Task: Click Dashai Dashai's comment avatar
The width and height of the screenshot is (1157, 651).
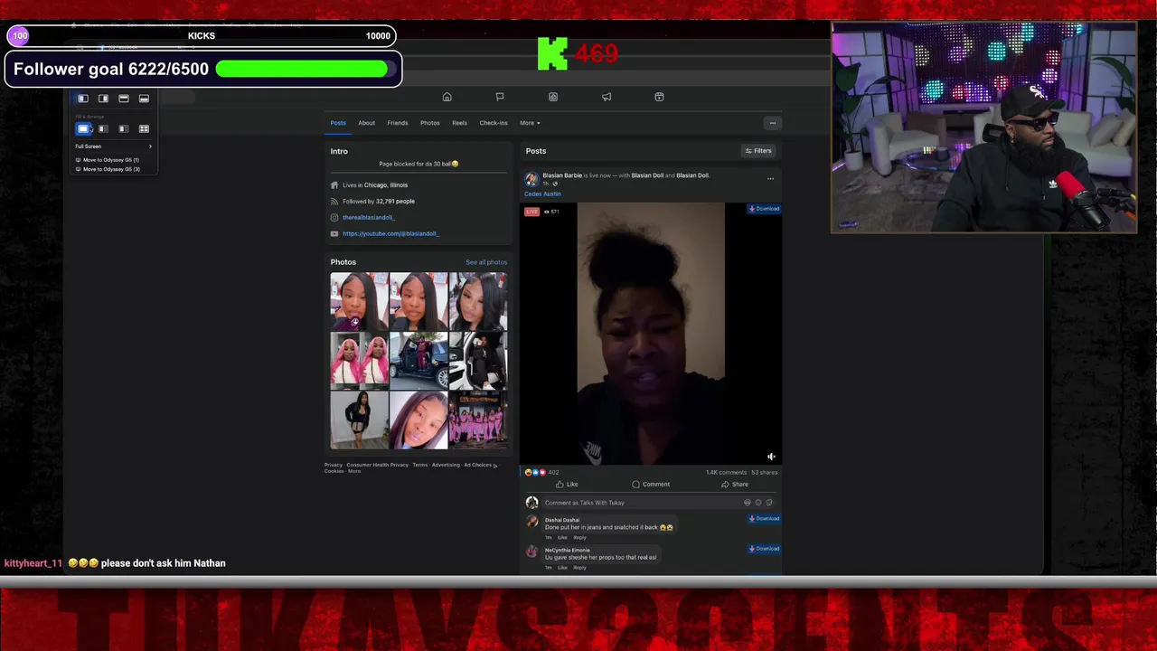Action: tap(531, 522)
